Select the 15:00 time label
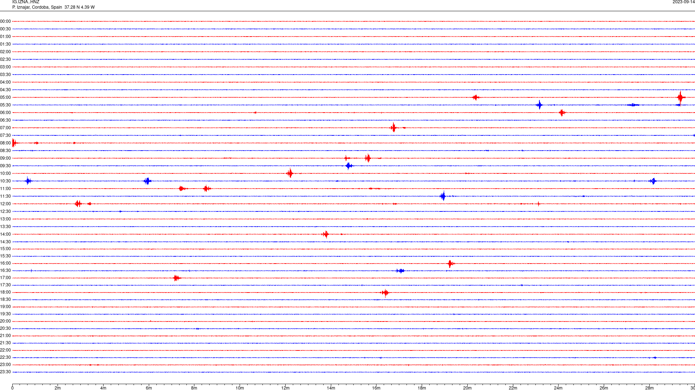The image size is (695, 391). coord(5,249)
